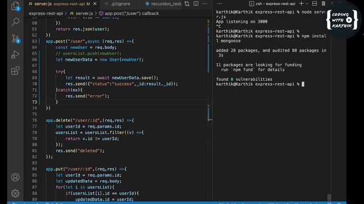Screen dimensions: 364x204
Task: Split the terminal panel
Action: click(x=315, y=4)
